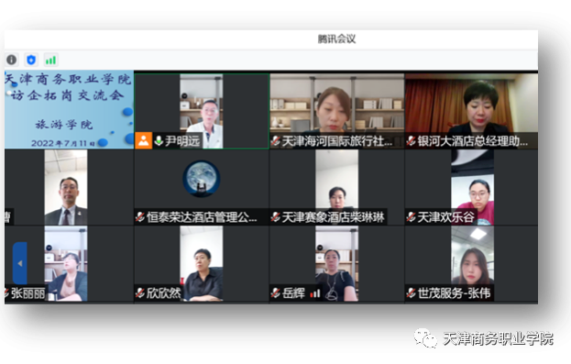Click muted mic for 恒泰荣达酒店管理公

pos(140,217)
